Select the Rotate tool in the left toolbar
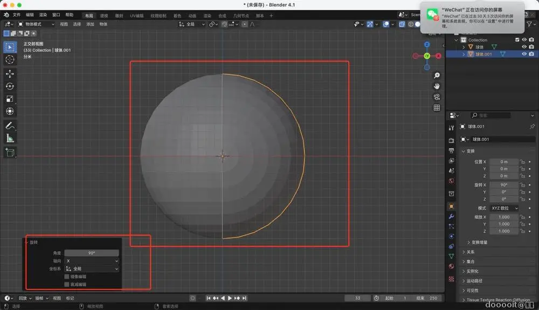The width and height of the screenshot is (539, 310). click(x=10, y=86)
